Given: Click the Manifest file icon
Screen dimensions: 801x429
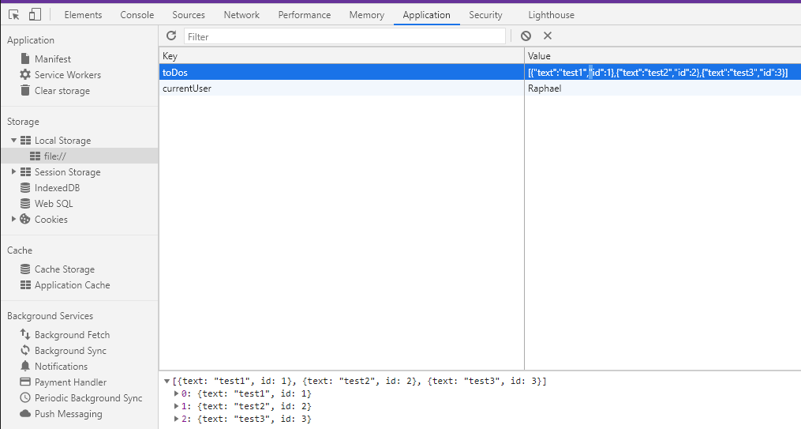Looking at the screenshot, I should pos(25,58).
